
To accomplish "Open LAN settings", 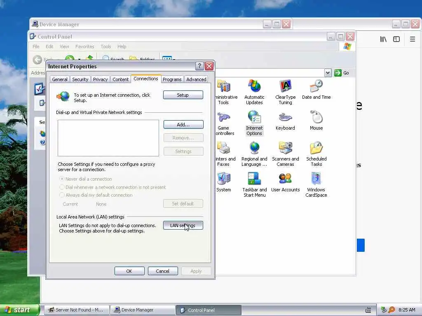I will click(183, 225).
